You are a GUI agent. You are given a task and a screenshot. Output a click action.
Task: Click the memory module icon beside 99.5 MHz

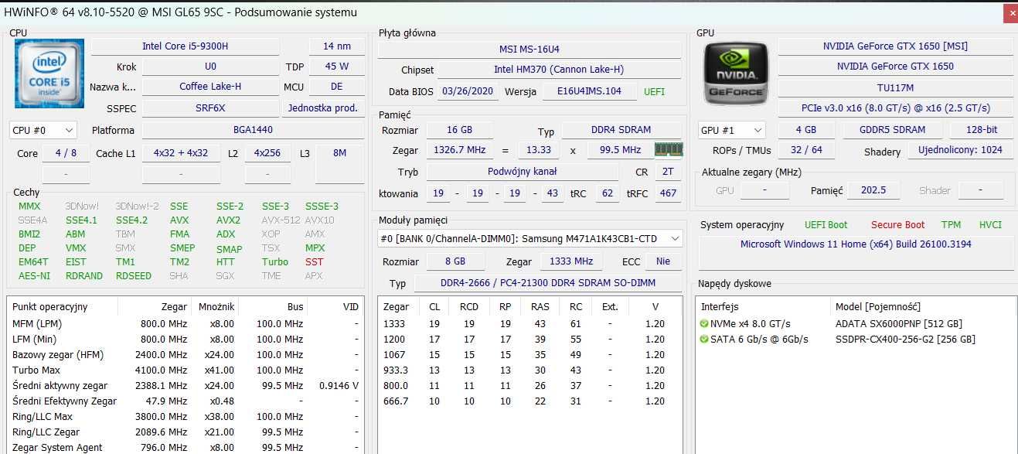(669, 149)
